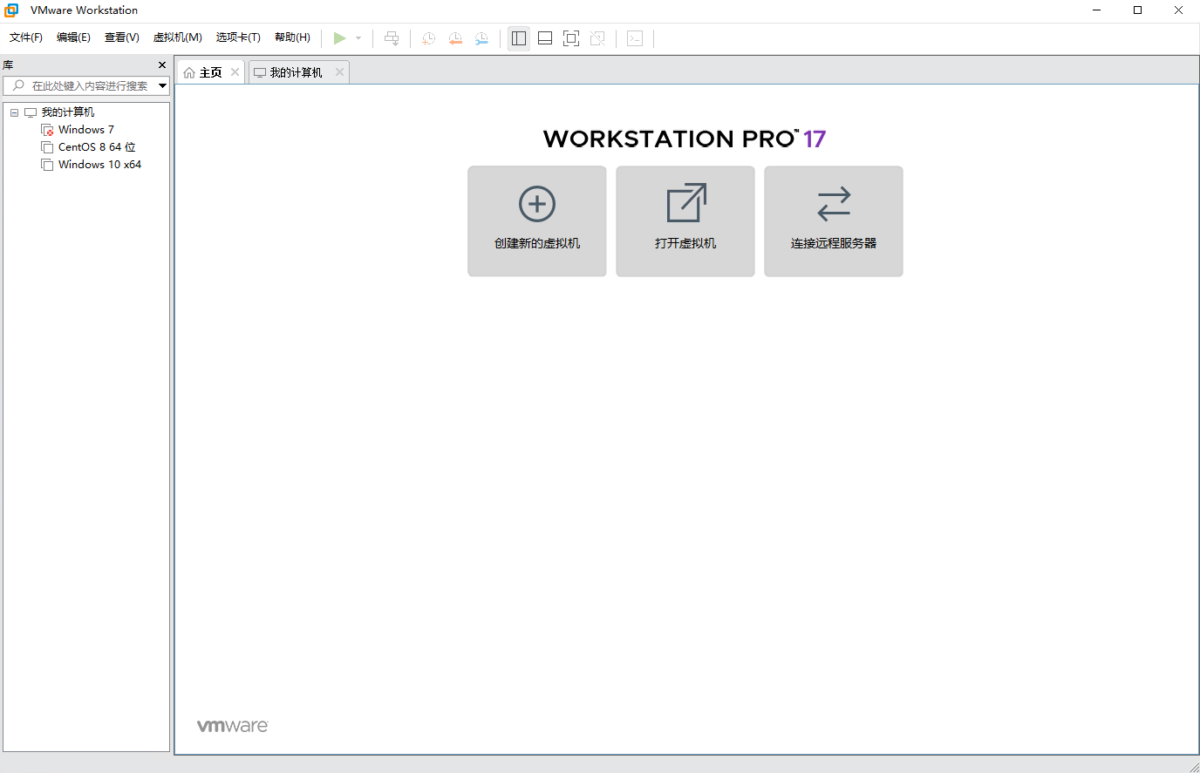Image resolution: width=1200 pixels, height=773 pixels.
Task: Open the snapshot manager icon
Action: click(x=481, y=38)
